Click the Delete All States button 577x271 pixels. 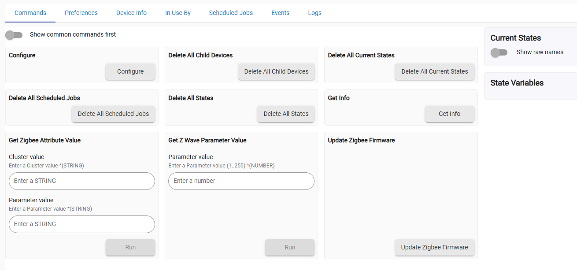286,114
